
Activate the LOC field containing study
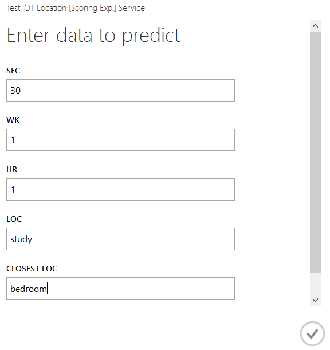click(x=120, y=239)
